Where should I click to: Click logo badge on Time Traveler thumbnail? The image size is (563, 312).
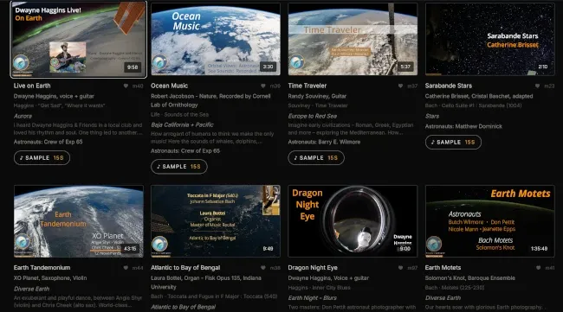(x=296, y=62)
